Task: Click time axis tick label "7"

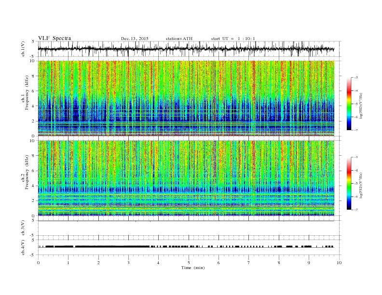Action: [249, 263]
